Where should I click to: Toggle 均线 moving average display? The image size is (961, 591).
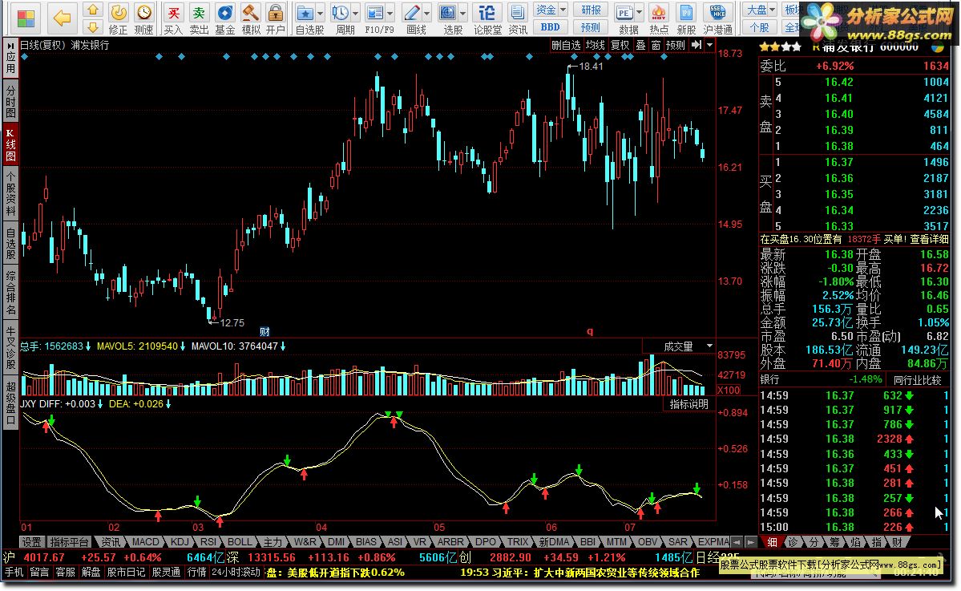click(595, 45)
